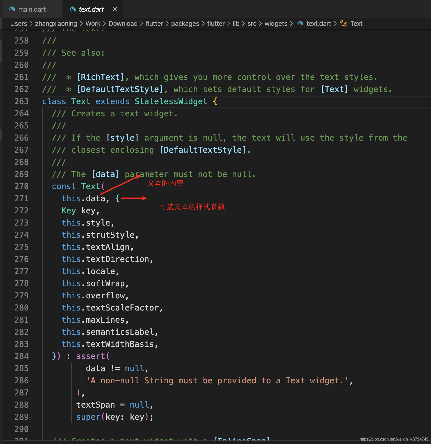Click line number 284 in gutter
Image resolution: width=431 pixels, height=444 pixels.
click(21, 356)
